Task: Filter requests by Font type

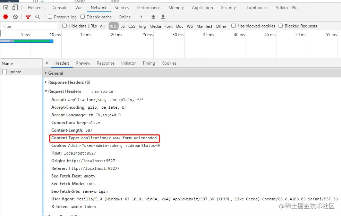Action: tap(169, 26)
